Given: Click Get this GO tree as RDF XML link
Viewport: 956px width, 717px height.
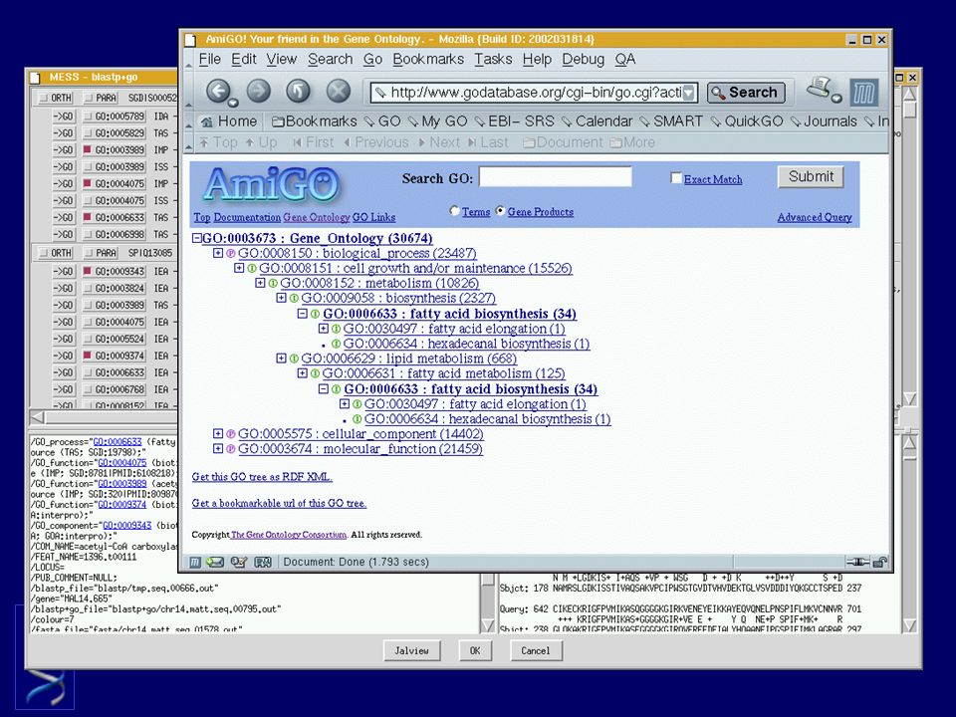Looking at the screenshot, I should coord(262,477).
